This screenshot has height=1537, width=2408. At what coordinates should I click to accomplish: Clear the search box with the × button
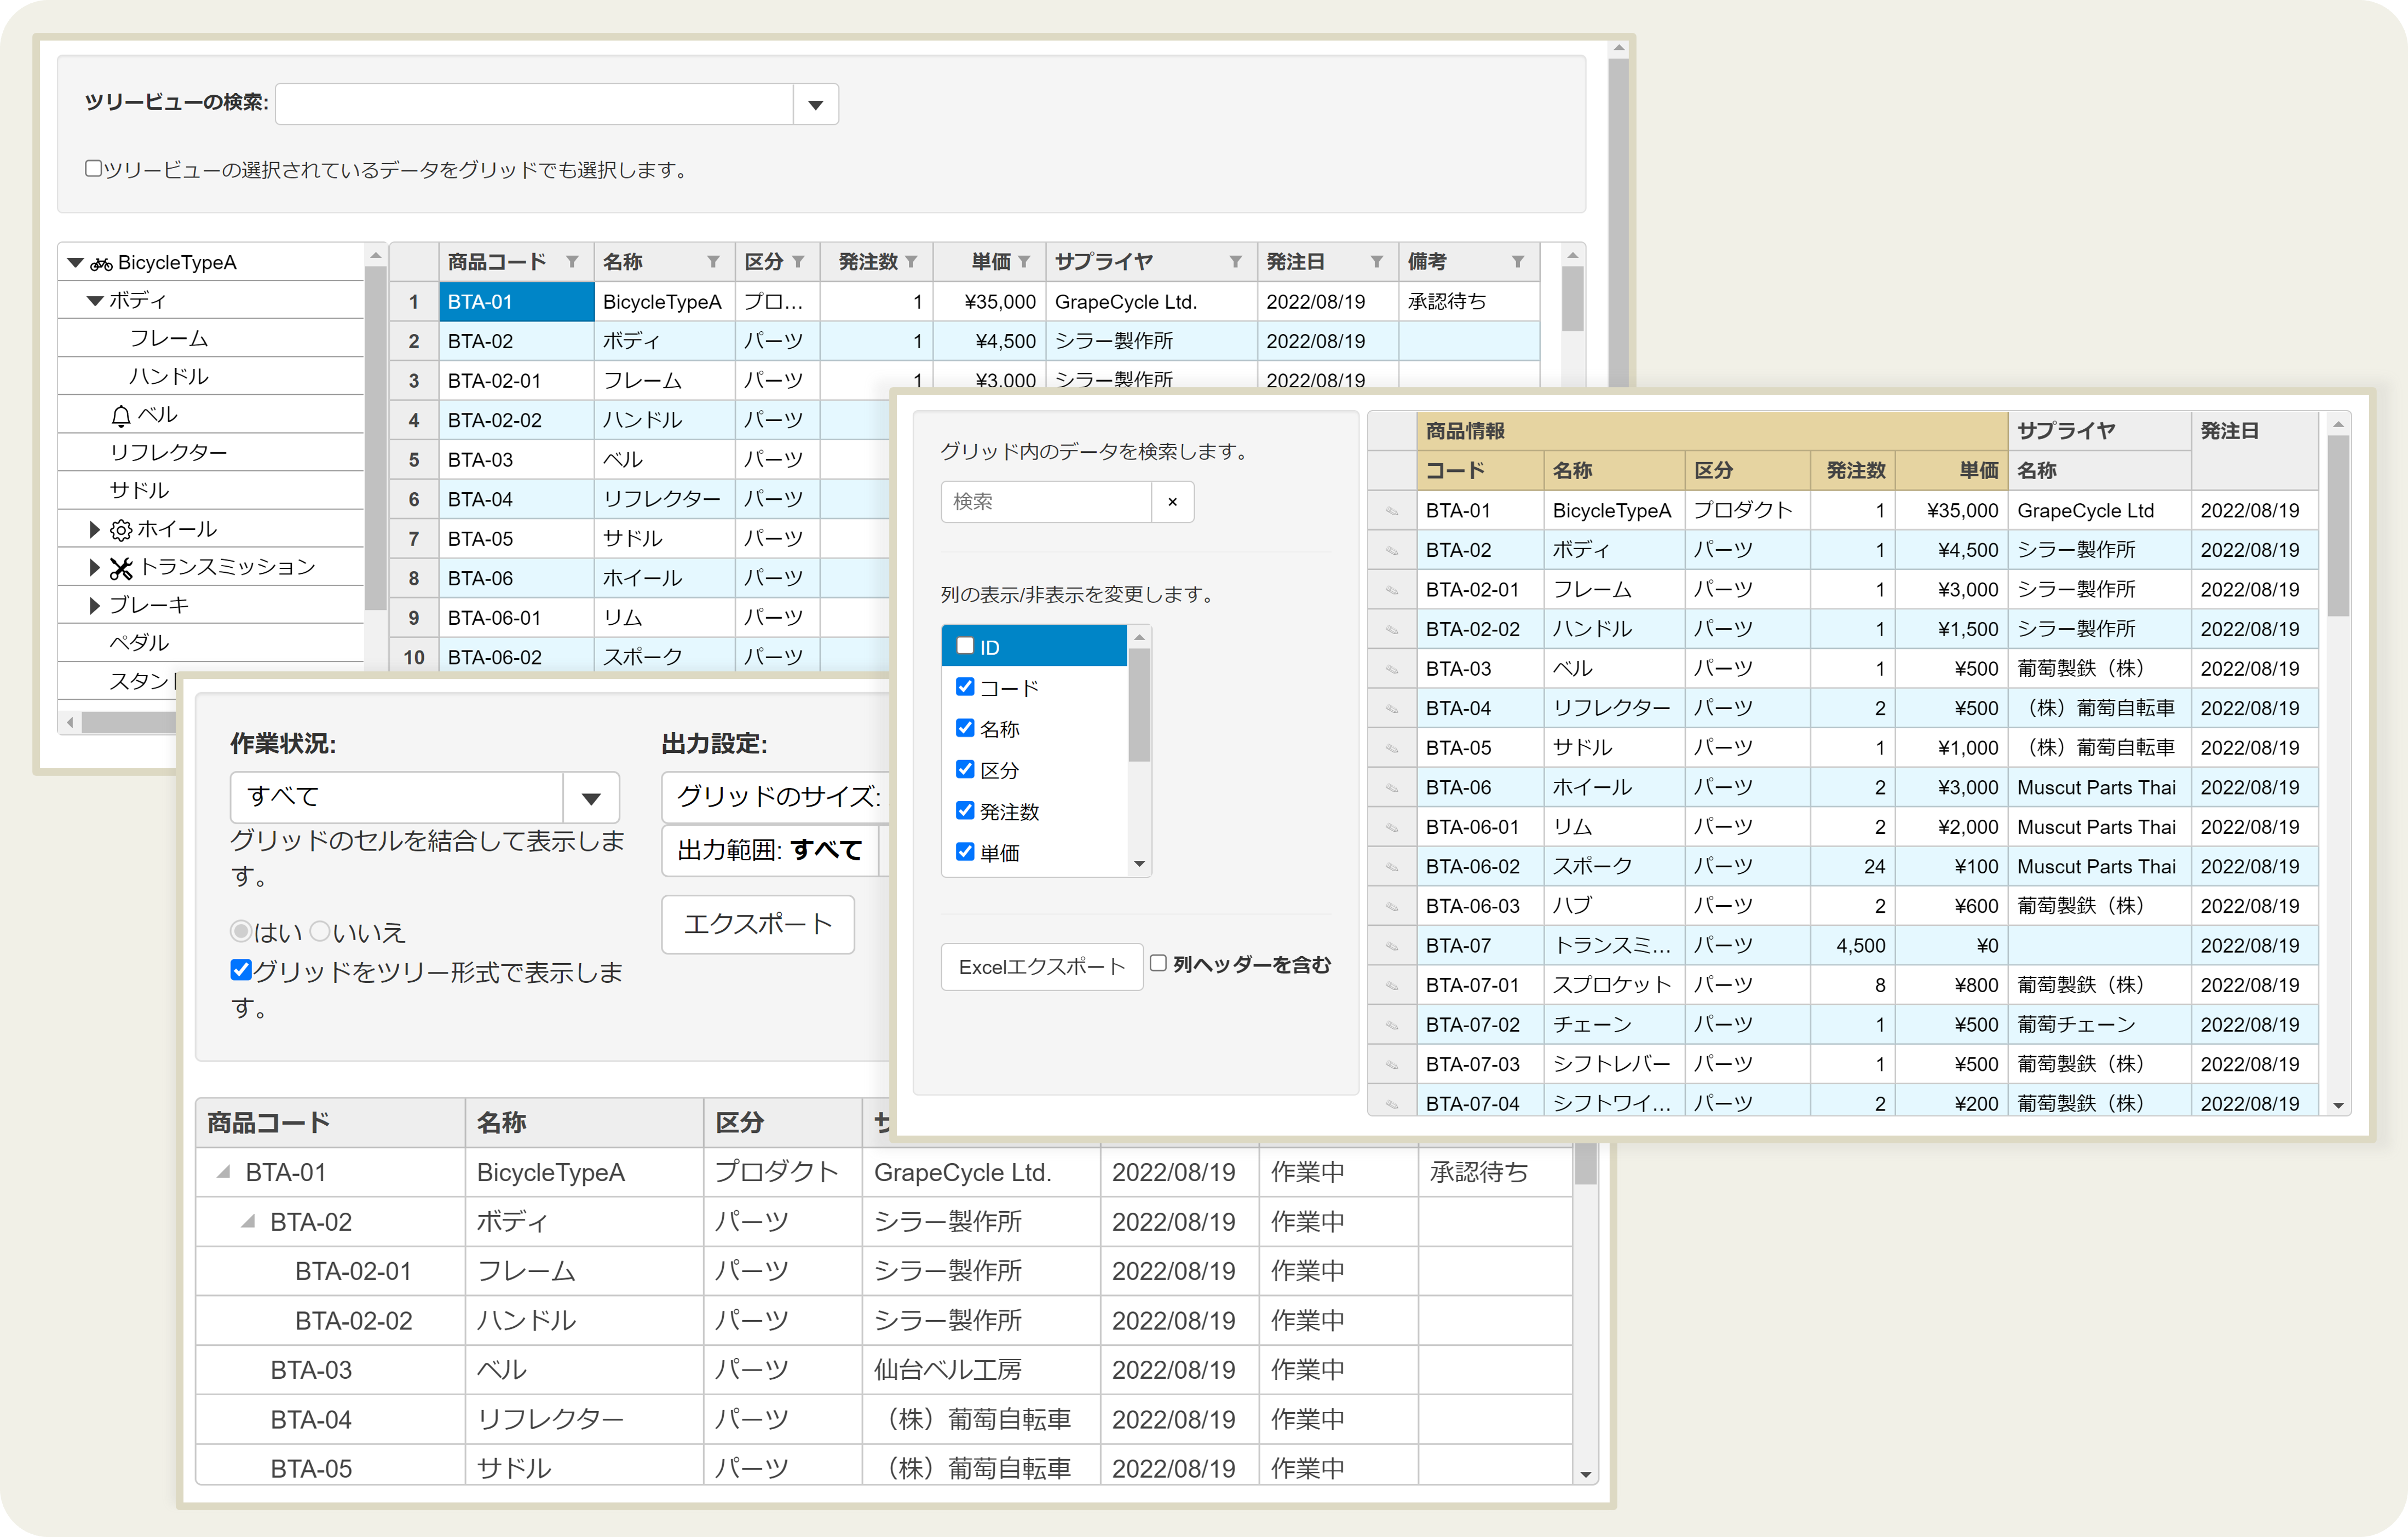pos(1173,502)
